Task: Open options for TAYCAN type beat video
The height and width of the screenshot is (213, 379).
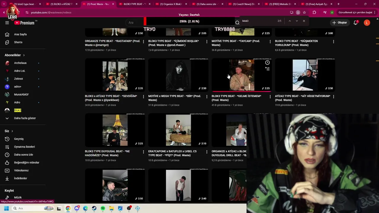Action: (x=270, y=42)
